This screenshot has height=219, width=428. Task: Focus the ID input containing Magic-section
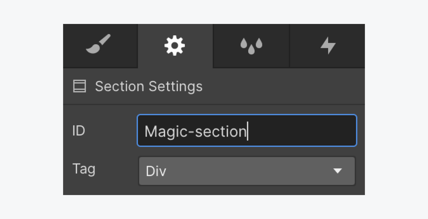(247, 130)
